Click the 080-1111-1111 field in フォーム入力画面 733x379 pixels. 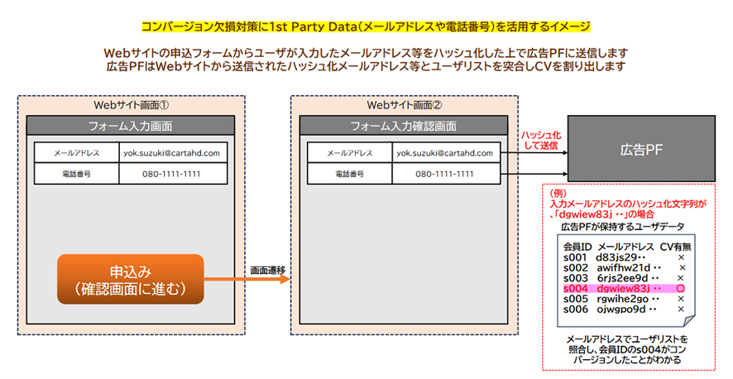173,174
